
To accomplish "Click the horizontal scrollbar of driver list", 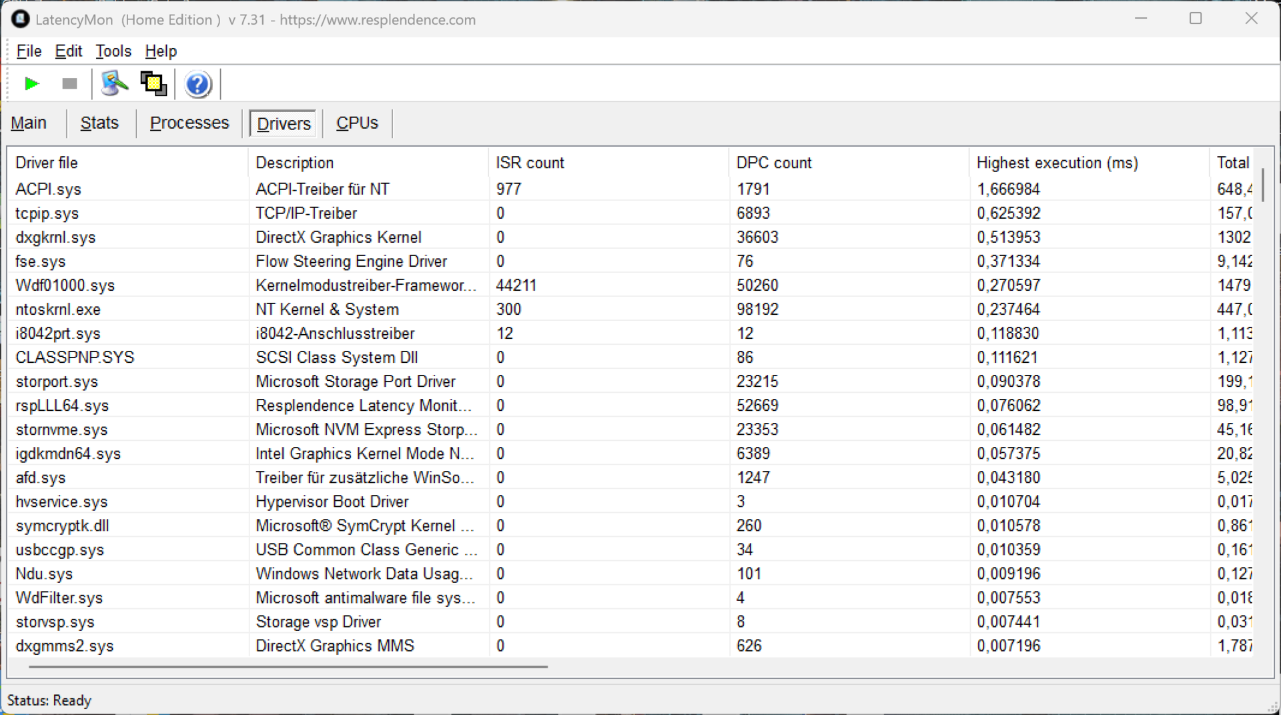I will [288, 666].
